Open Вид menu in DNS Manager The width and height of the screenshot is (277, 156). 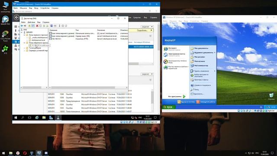pos(39,22)
